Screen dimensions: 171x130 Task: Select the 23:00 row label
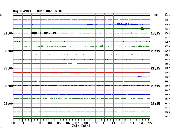[x=8, y=68]
